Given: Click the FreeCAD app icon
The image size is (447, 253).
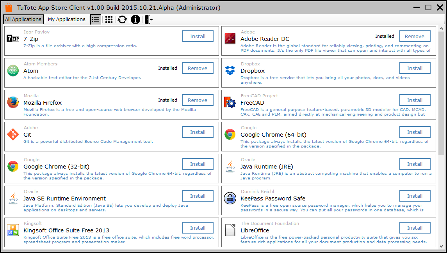Looking at the screenshot, I should 230,102.
